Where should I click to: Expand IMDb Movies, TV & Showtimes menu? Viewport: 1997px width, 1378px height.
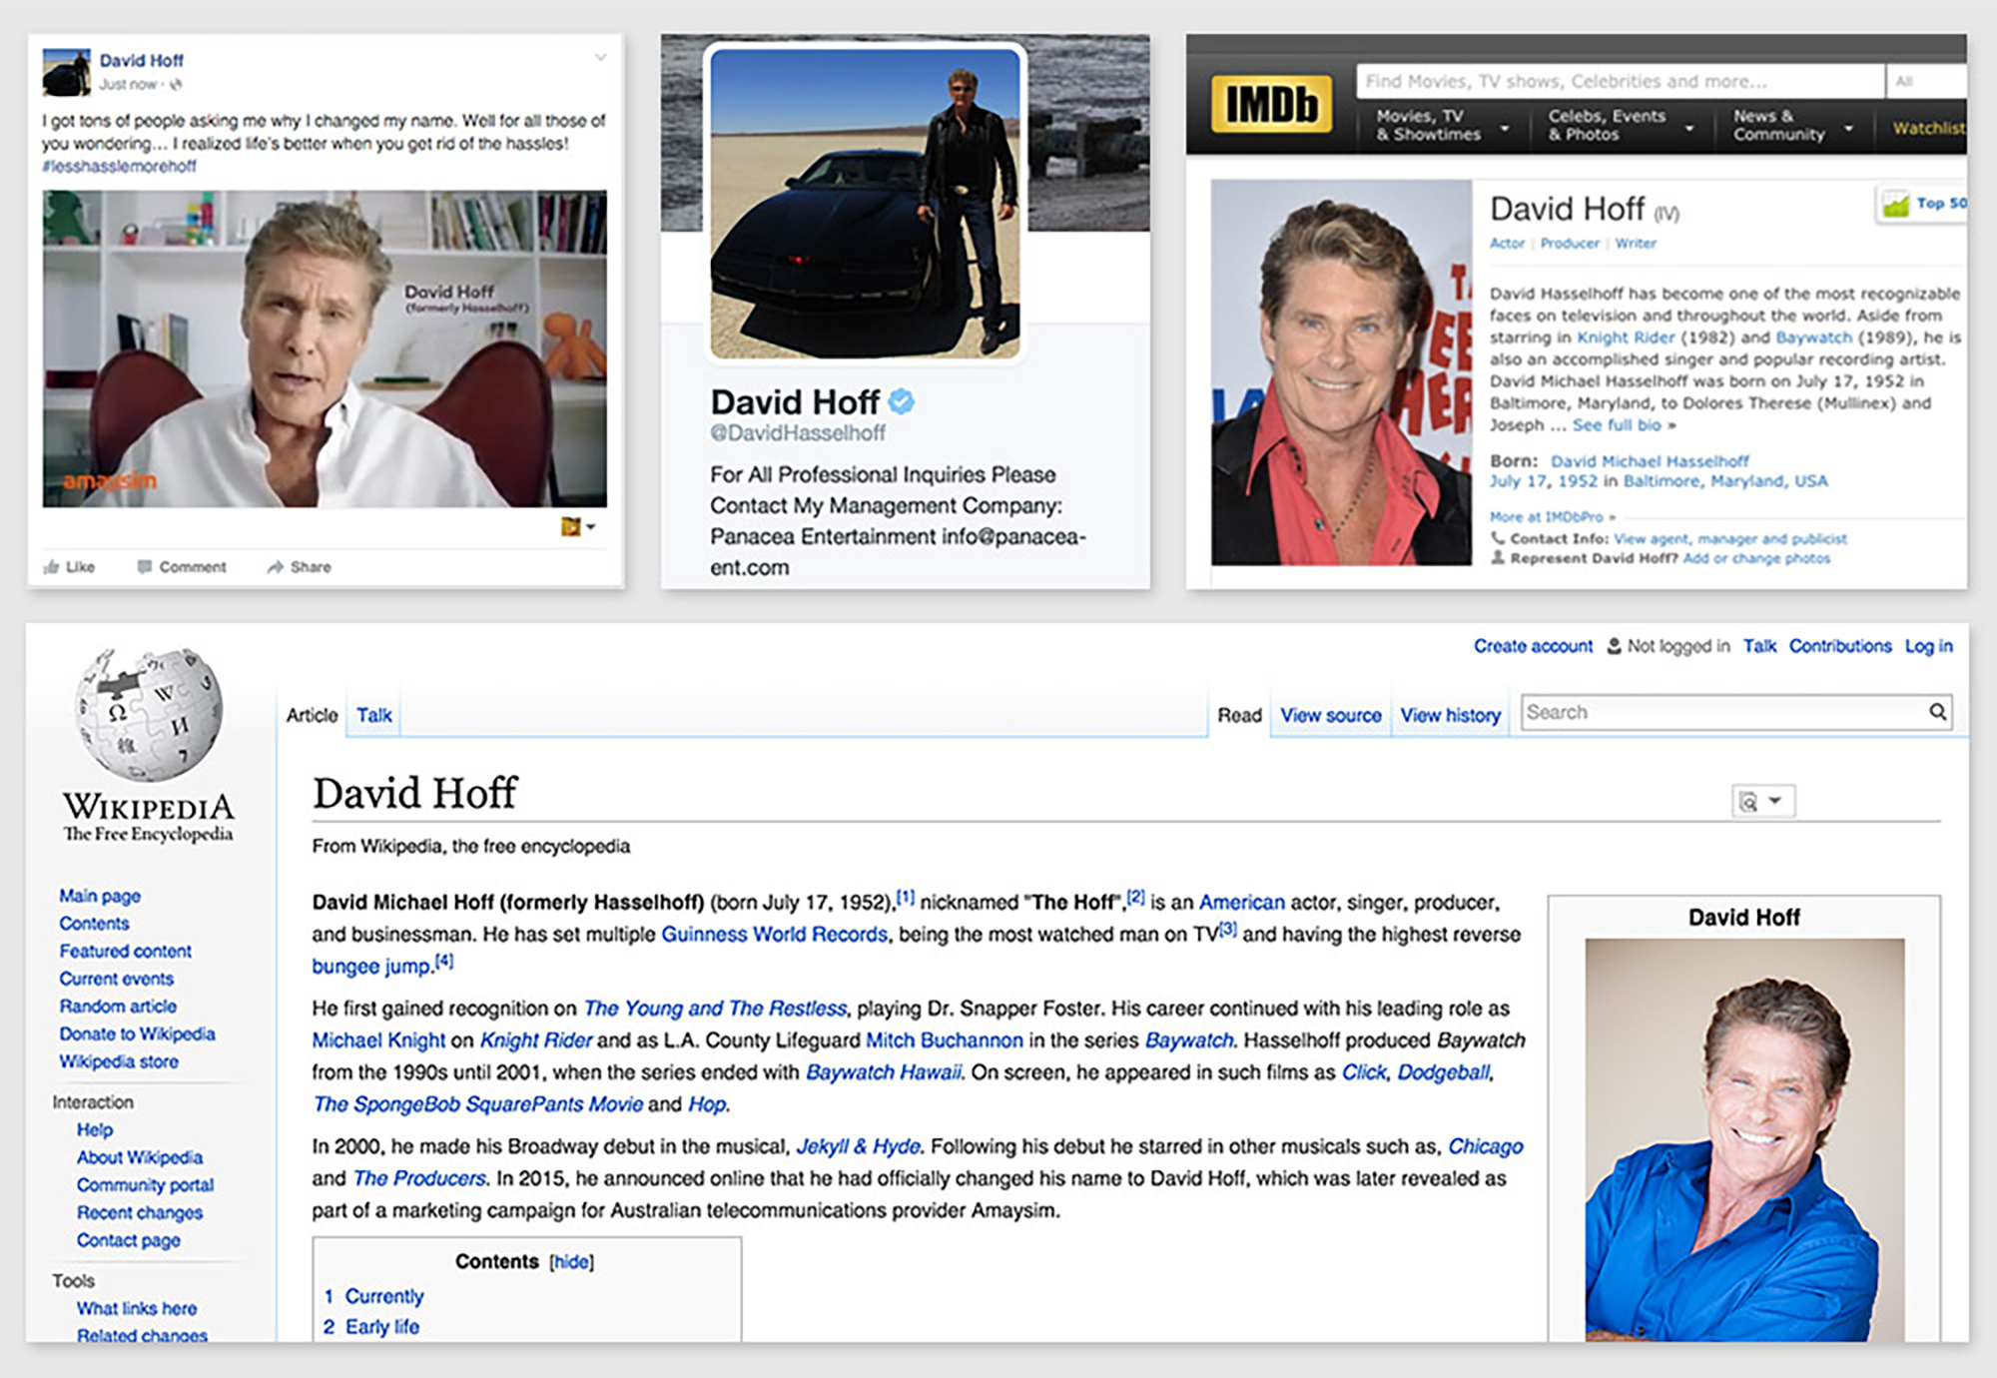1442,126
